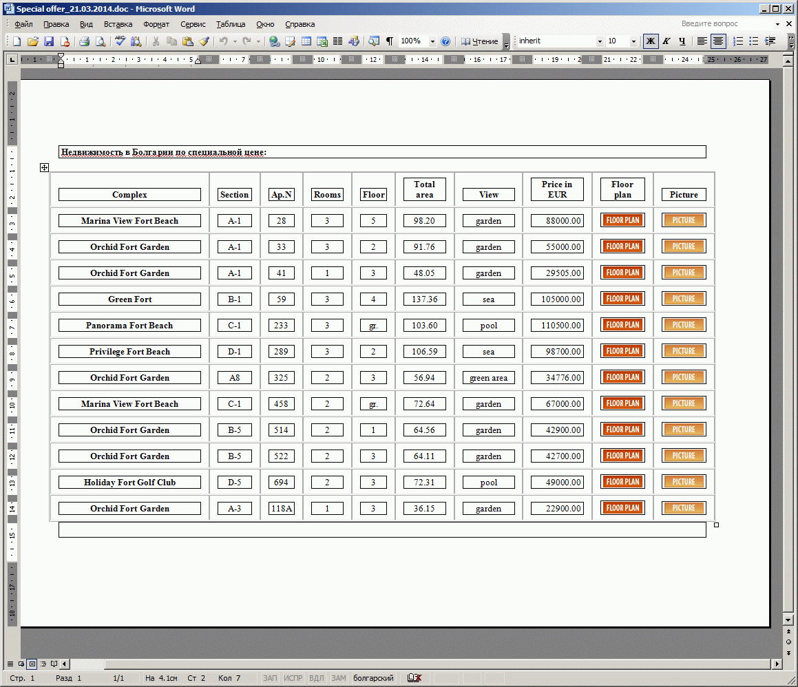The height and width of the screenshot is (687, 798).
Task: Run the ABC spelling check
Action: point(120,41)
